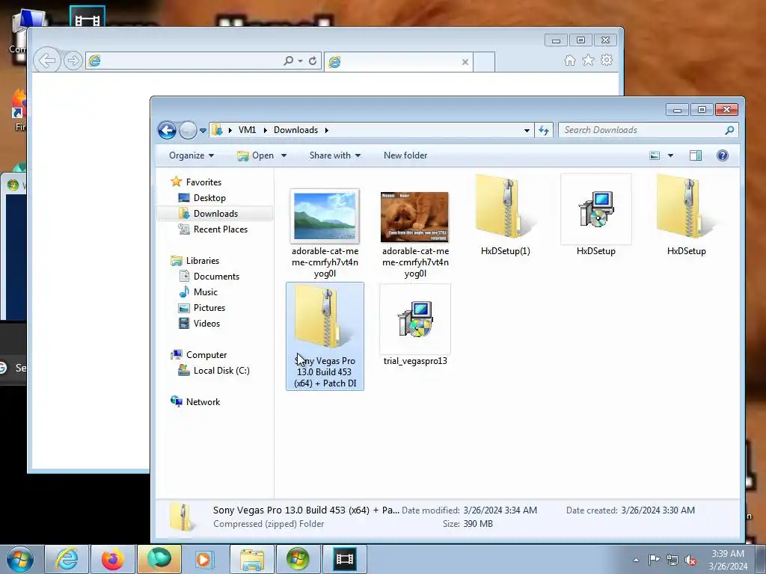
Task: Select Computer in navigation pane
Action: [206, 355]
